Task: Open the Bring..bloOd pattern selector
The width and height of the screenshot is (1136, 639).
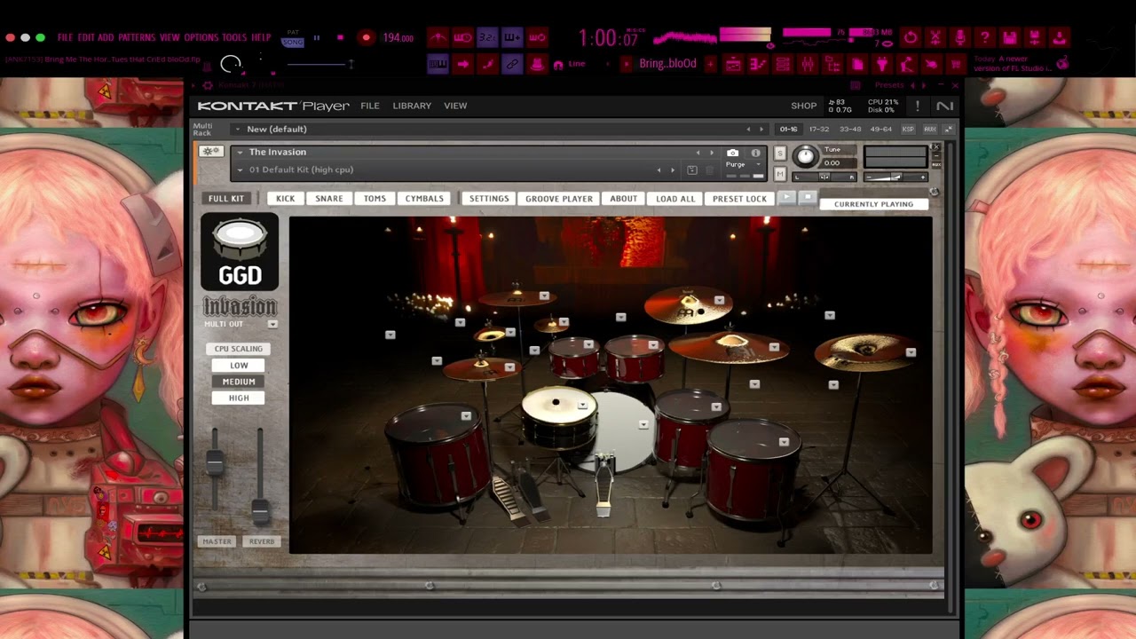Action: (667, 64)
